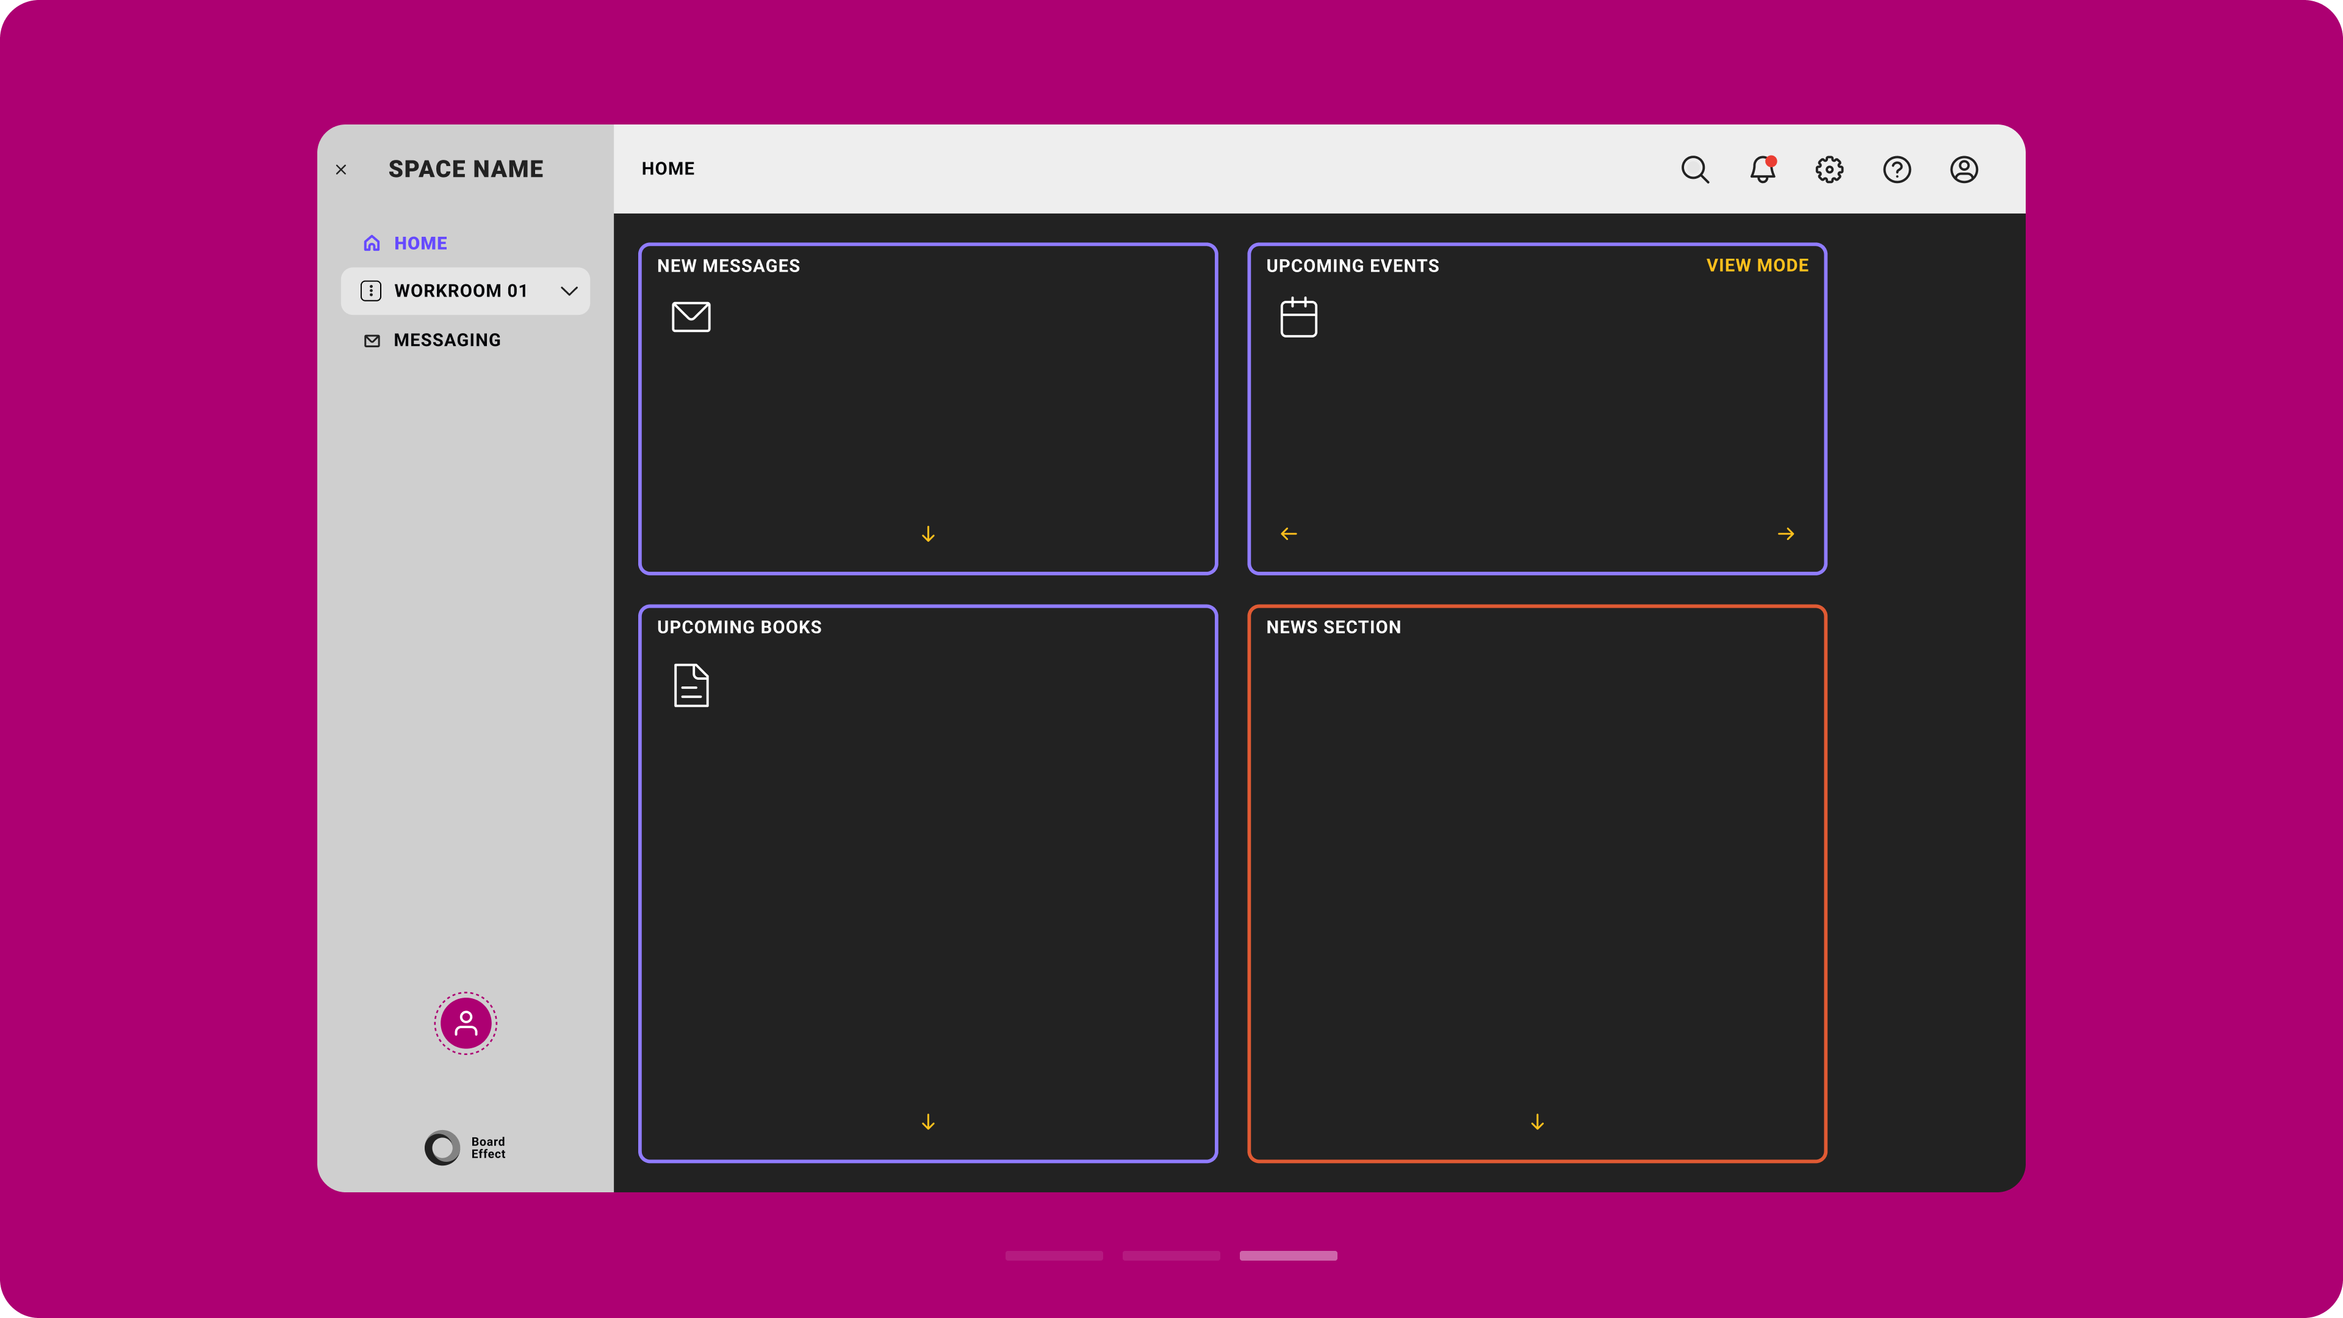
Task: Open the search magnifier in top bar
Action: tap(1696, 169)
